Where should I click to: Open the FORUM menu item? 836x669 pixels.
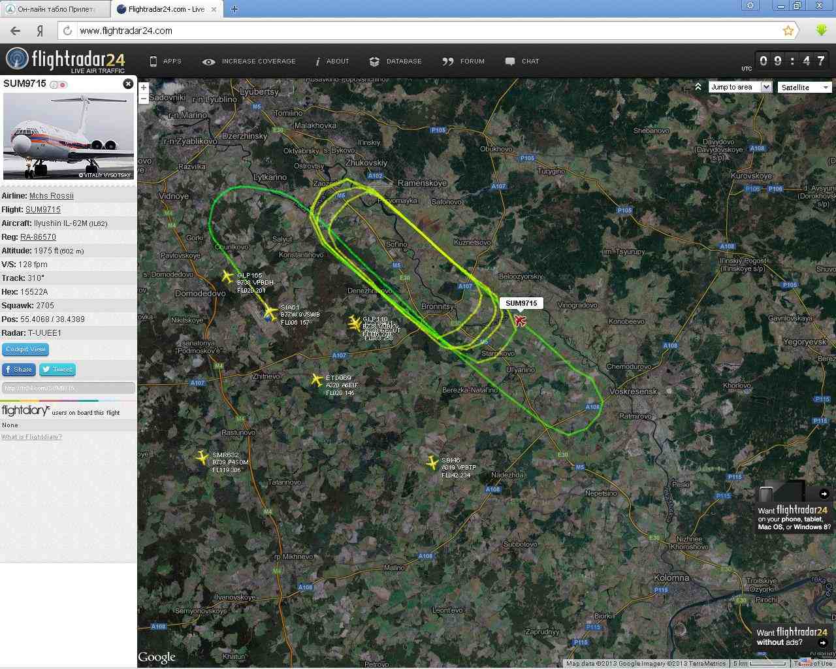(x=472, y=61)
